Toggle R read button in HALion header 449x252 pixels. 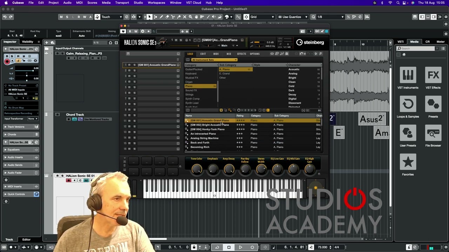click(x=130, y=31)
